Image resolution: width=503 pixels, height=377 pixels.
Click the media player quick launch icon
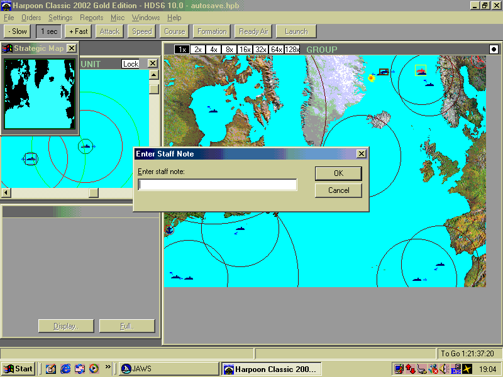click(94, 369)
